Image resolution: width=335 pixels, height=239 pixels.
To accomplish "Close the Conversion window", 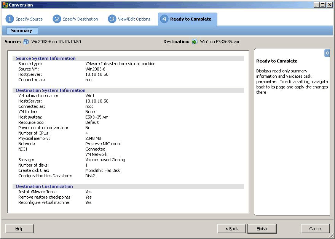I will tap(329, 5).
